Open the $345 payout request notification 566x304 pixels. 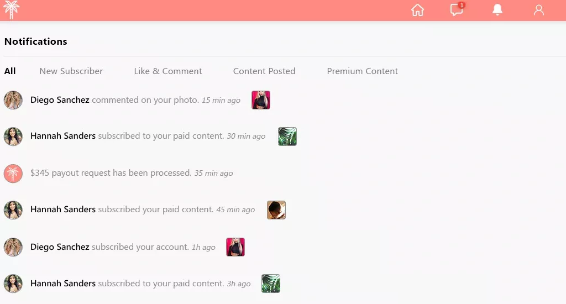coord(132,174)
